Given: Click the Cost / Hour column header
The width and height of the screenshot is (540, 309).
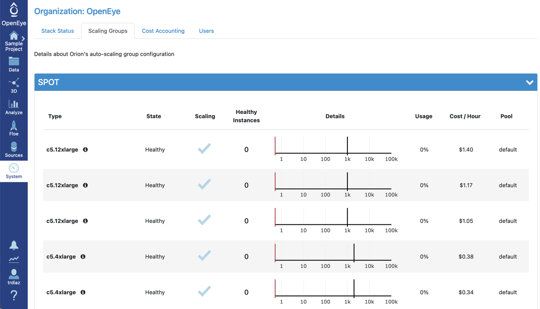Looking at the screenshot, I should [465, 116].
